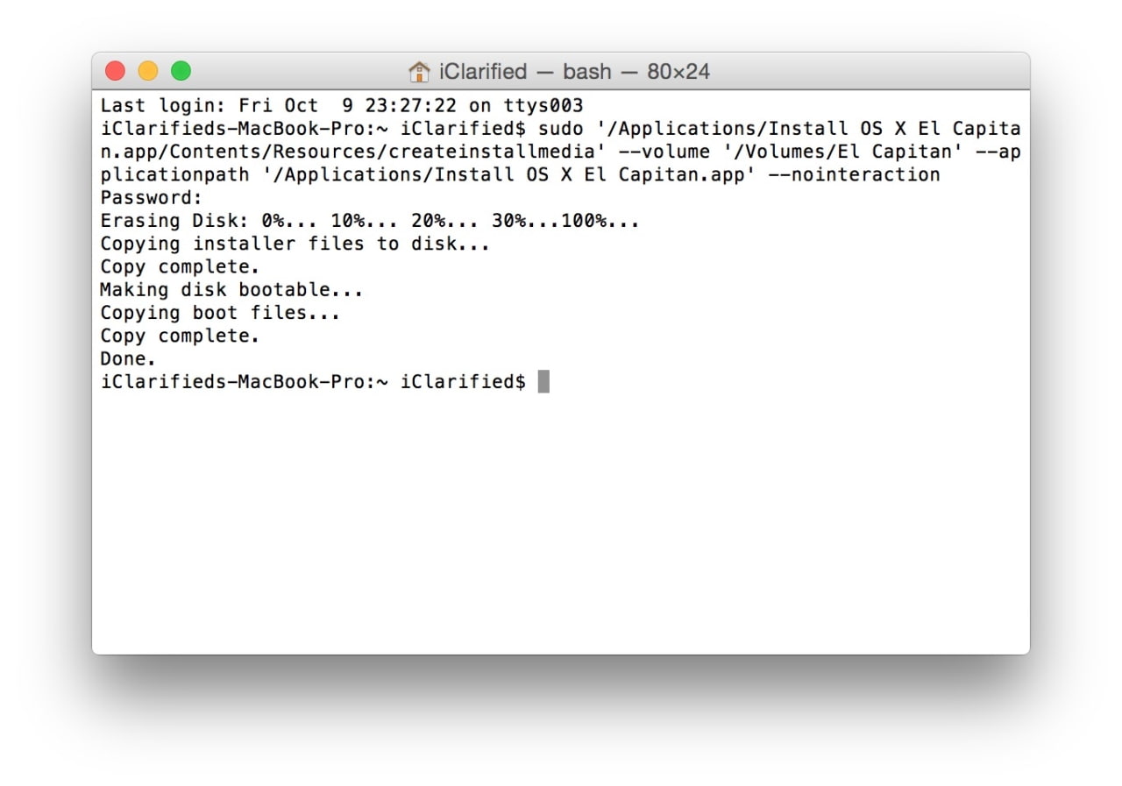Click the 'Making disk bootable...' line
Image resolution: width=1122 pixels, height=786 pixels.
[231, 289]
